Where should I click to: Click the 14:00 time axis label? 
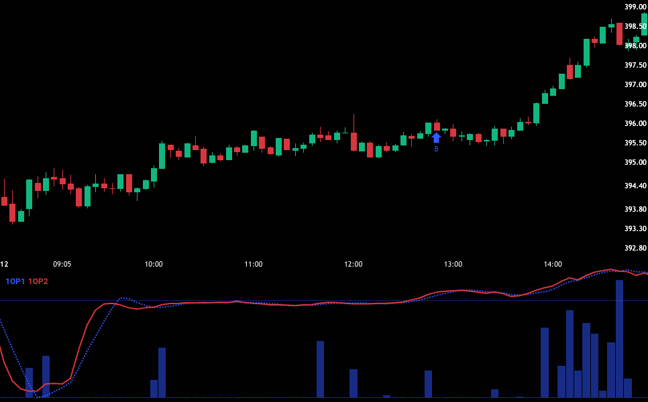pos(553,264)
